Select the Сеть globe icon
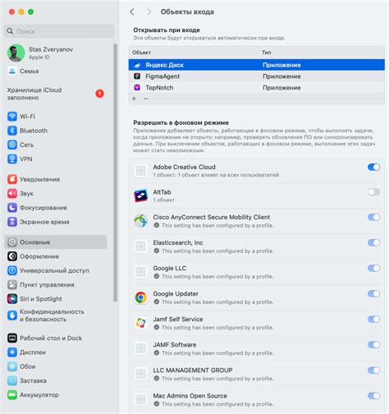389x414 pixels. pos(12,145)
